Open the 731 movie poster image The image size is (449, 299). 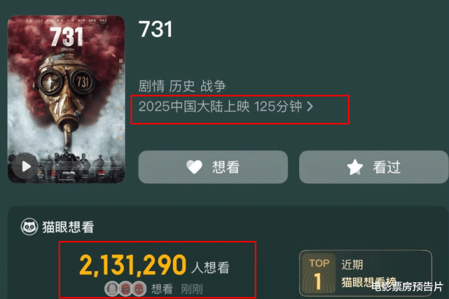click(66, 99)
